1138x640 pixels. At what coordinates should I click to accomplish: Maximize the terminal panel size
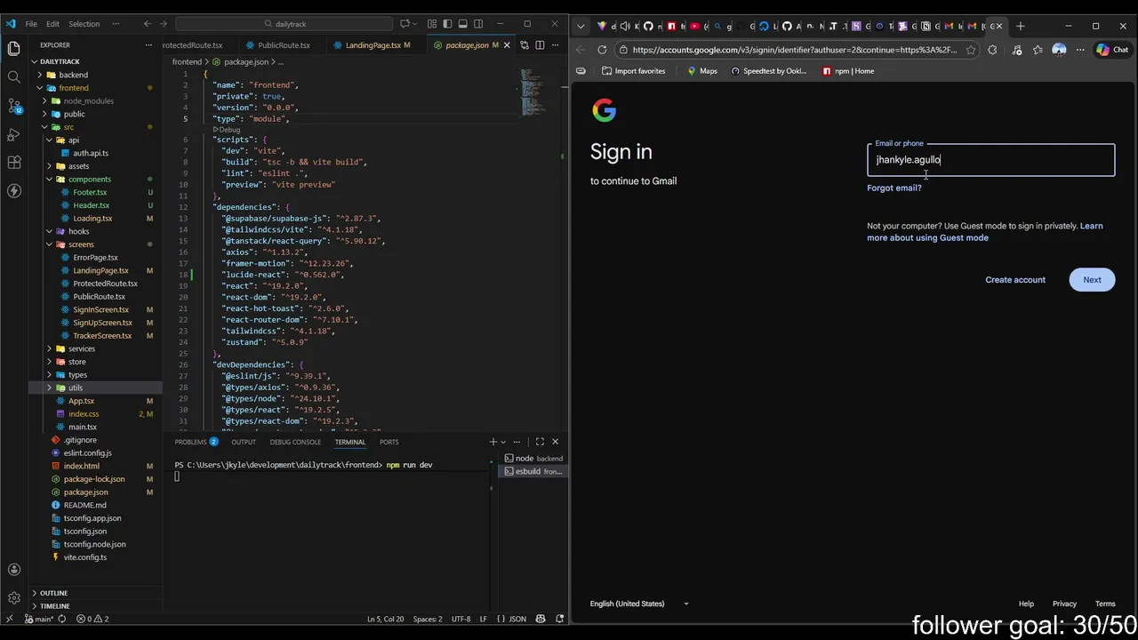pyautogui.click(x=540, y=442)
